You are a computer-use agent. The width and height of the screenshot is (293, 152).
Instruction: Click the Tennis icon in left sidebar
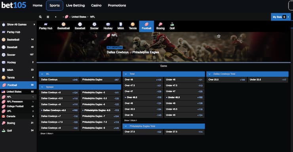[4, 78]
